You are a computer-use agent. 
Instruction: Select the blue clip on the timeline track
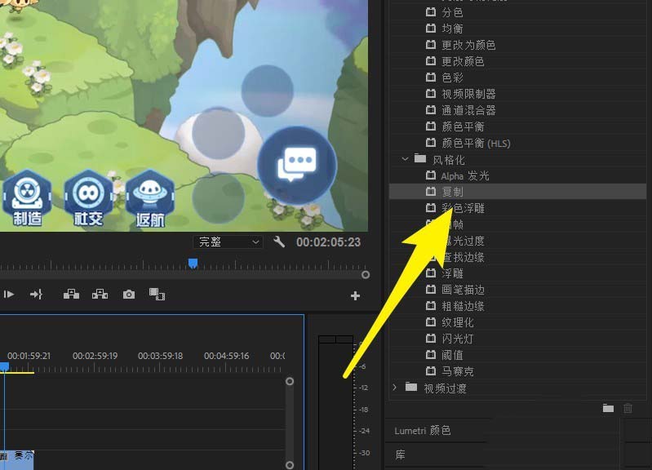[x=16, y=460]
